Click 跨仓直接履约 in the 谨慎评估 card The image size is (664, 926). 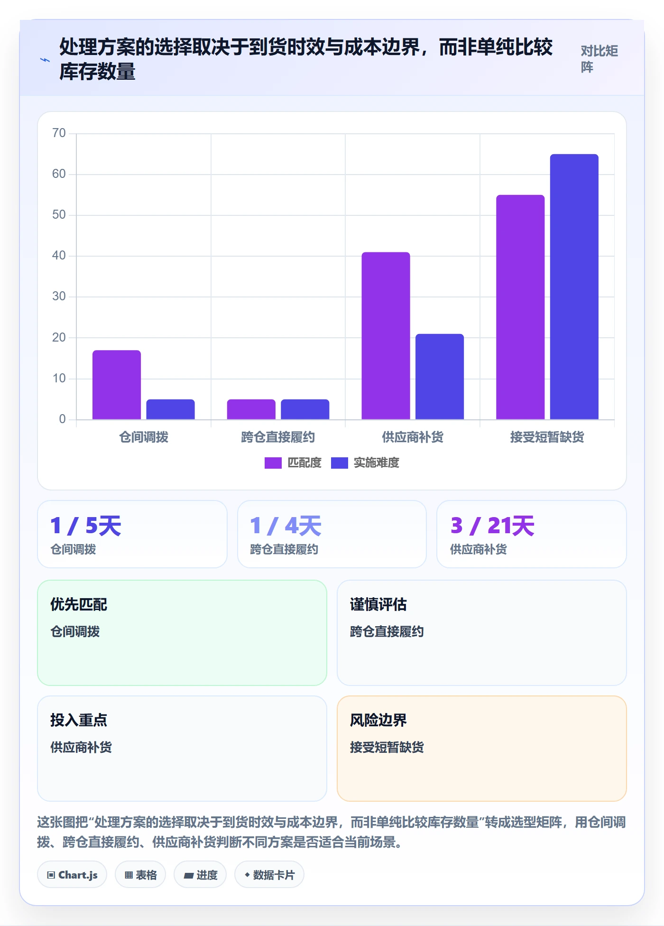point(387,631)
